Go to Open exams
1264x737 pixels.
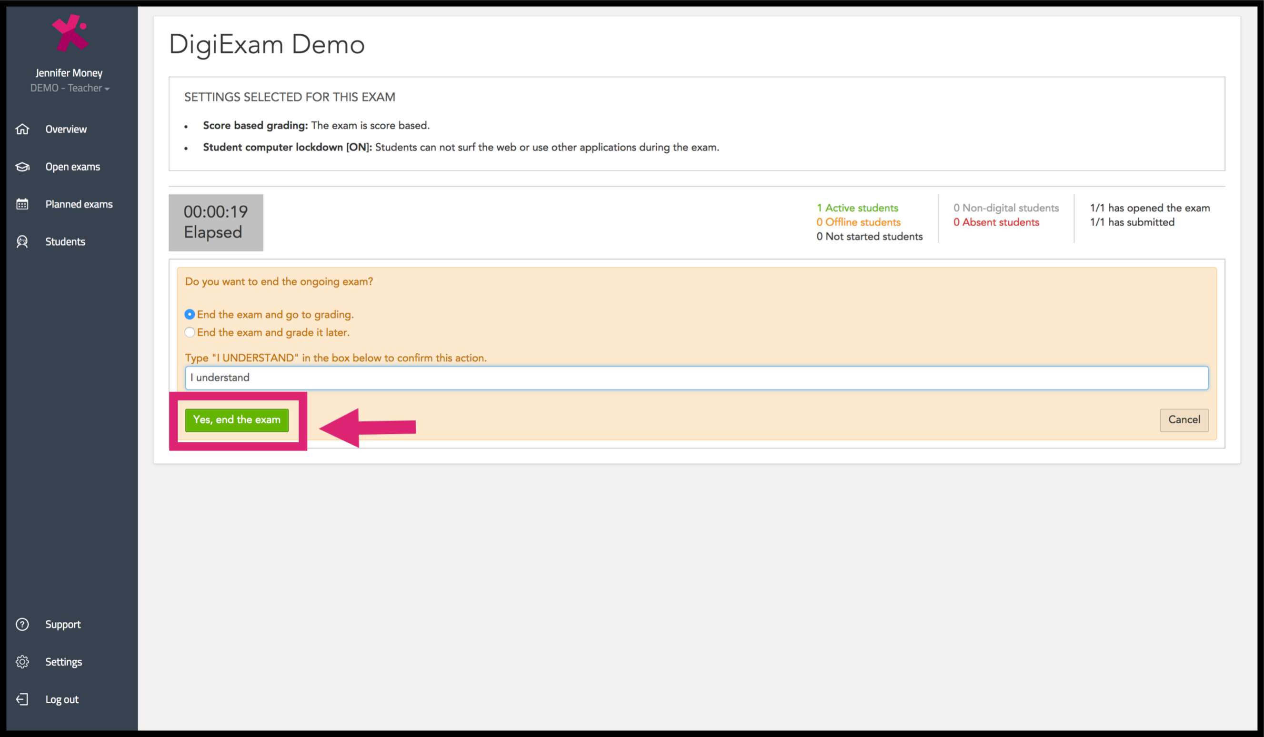pyautogui.click(x=73, y=167)
